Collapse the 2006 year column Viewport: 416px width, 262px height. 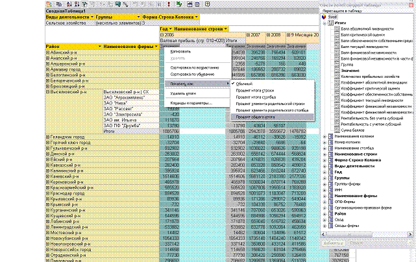162,35
